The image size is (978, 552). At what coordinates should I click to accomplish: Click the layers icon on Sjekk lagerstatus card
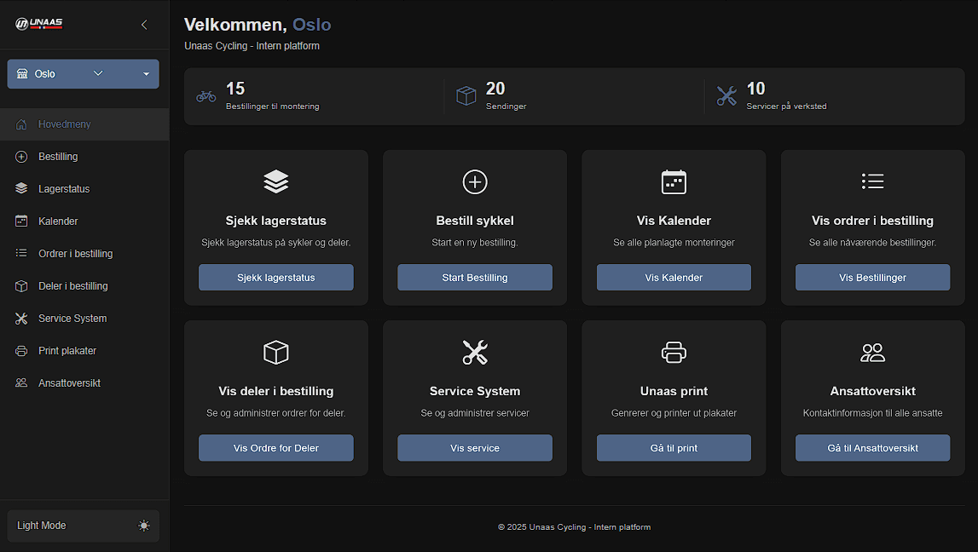275,182
